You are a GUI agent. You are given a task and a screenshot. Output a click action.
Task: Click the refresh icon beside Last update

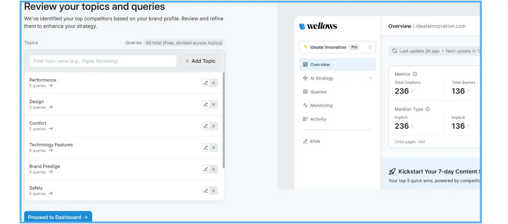click(x=394, y=51)
